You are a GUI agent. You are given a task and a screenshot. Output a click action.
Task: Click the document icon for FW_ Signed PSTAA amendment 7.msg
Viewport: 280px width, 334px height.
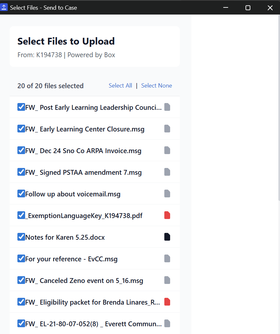click(167, 172)
